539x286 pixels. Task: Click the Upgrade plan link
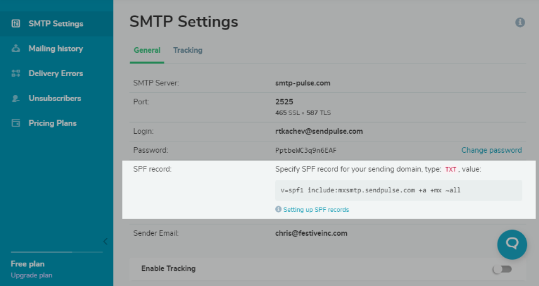click(x=31, y=275)
